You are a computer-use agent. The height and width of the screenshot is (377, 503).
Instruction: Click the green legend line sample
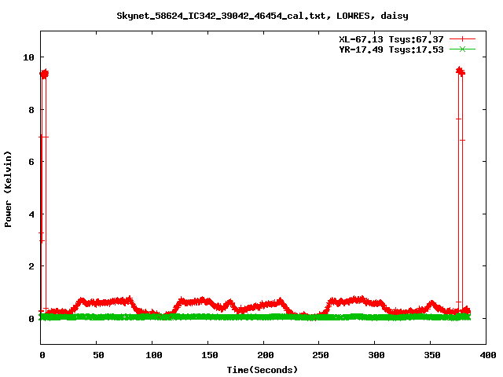(x=462, y=49)
